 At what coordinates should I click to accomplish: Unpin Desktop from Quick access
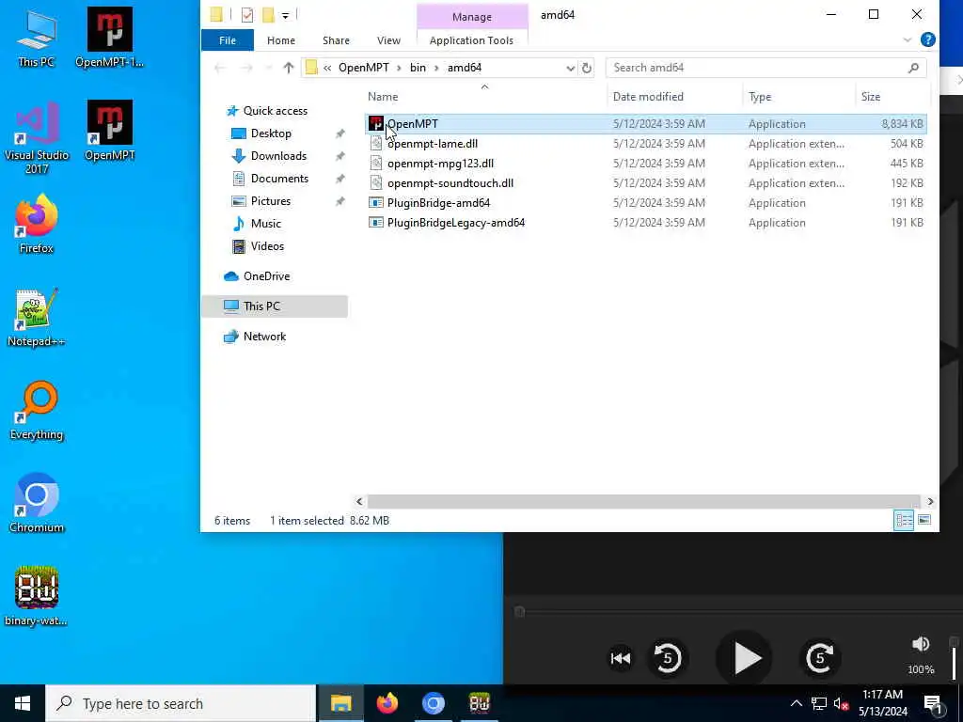pyautogui.click(x=339, y=133)
